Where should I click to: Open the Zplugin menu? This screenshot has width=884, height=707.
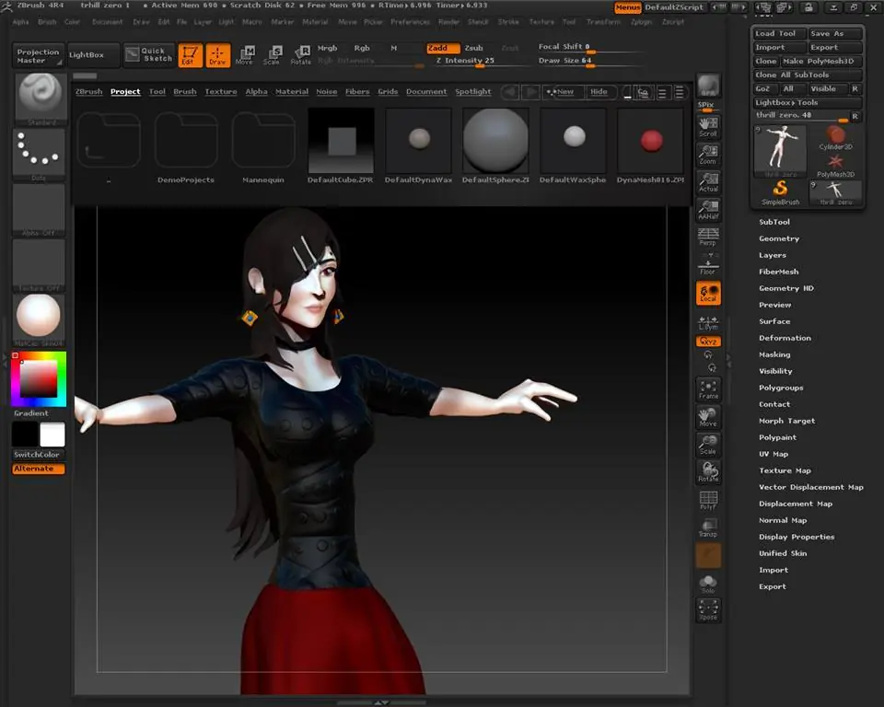point(641,21)
